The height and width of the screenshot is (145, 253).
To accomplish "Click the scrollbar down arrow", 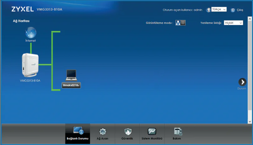I will point(250,121).
